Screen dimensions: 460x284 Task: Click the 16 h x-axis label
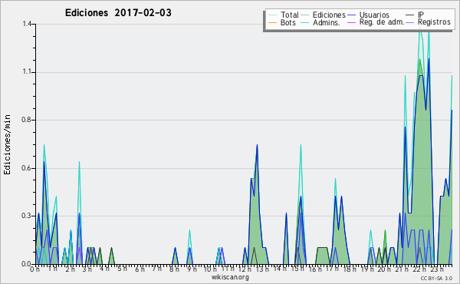point(316,269)
